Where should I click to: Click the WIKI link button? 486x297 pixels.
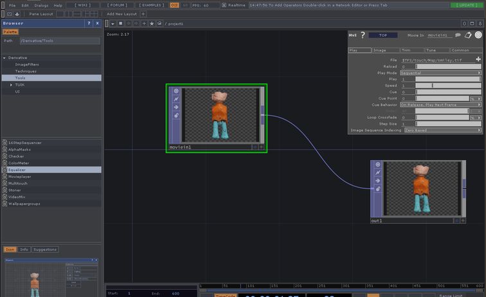coord(84,5)
